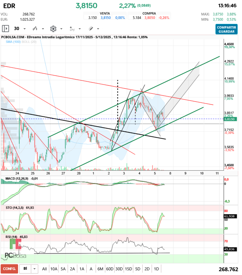Select the A time range
This screenshot has height=275, width=242.
[91, 269]
